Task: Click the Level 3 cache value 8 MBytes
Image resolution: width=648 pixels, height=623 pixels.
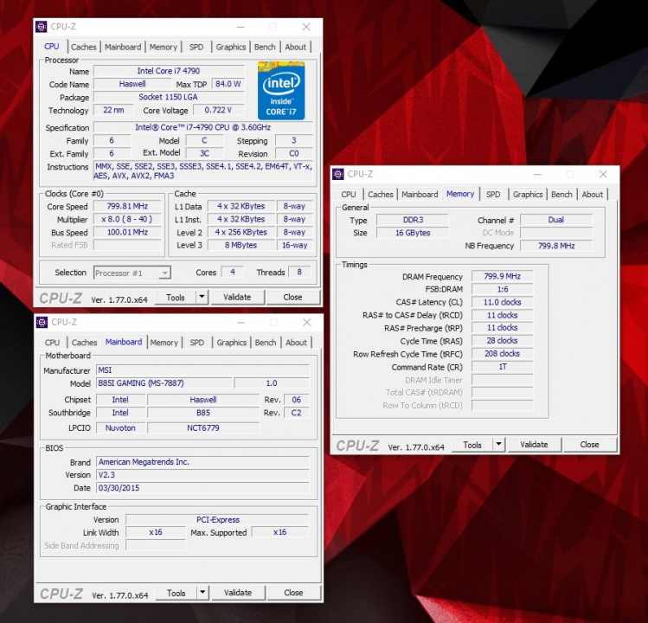Action: [x=241, y=245]
